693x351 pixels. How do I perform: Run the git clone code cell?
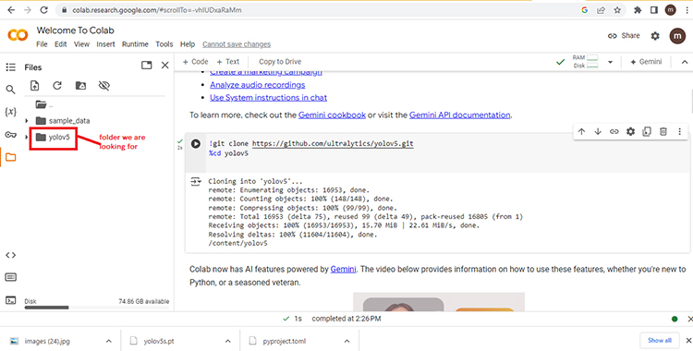[195, 144]
